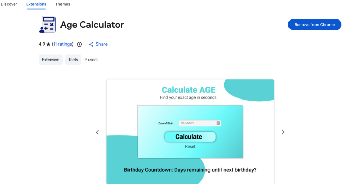
Task: Switch to the Discover tab
Action: pos(9,4)
